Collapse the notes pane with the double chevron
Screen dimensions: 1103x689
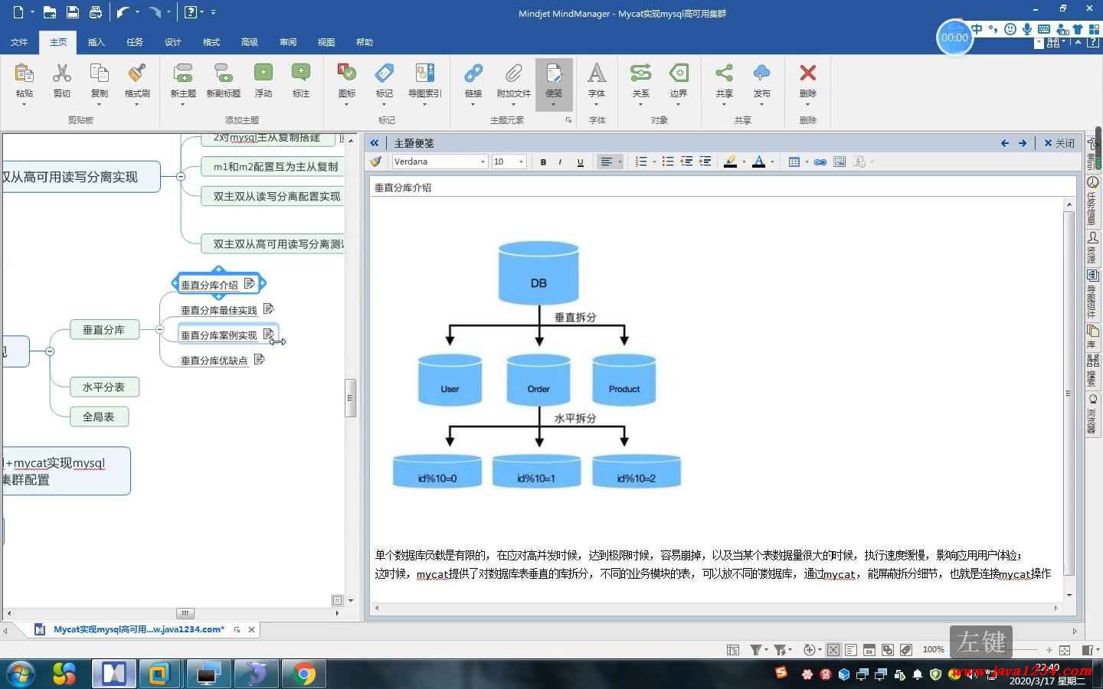375,143
